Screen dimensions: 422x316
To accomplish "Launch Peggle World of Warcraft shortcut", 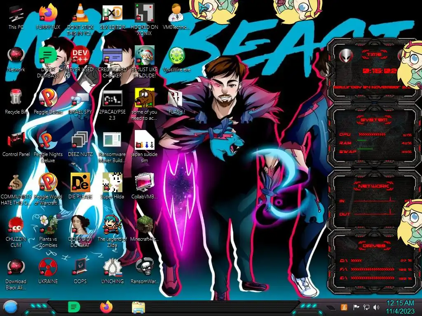I will click(x=48, y=182).
